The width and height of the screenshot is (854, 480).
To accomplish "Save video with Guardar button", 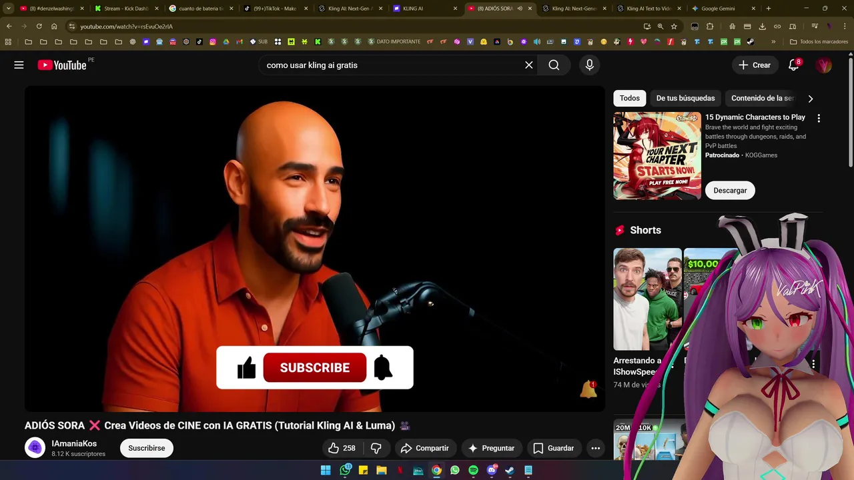I will point(554,448).
